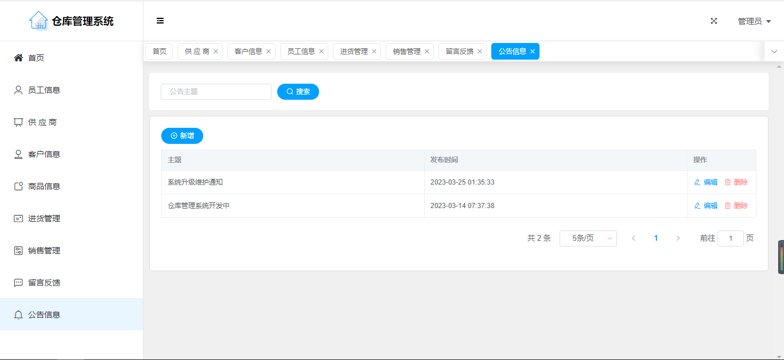Viewport: 784px width, 360px height.
Task: Open 留言反馈 in the sidebar
Action: pos(44,283)
